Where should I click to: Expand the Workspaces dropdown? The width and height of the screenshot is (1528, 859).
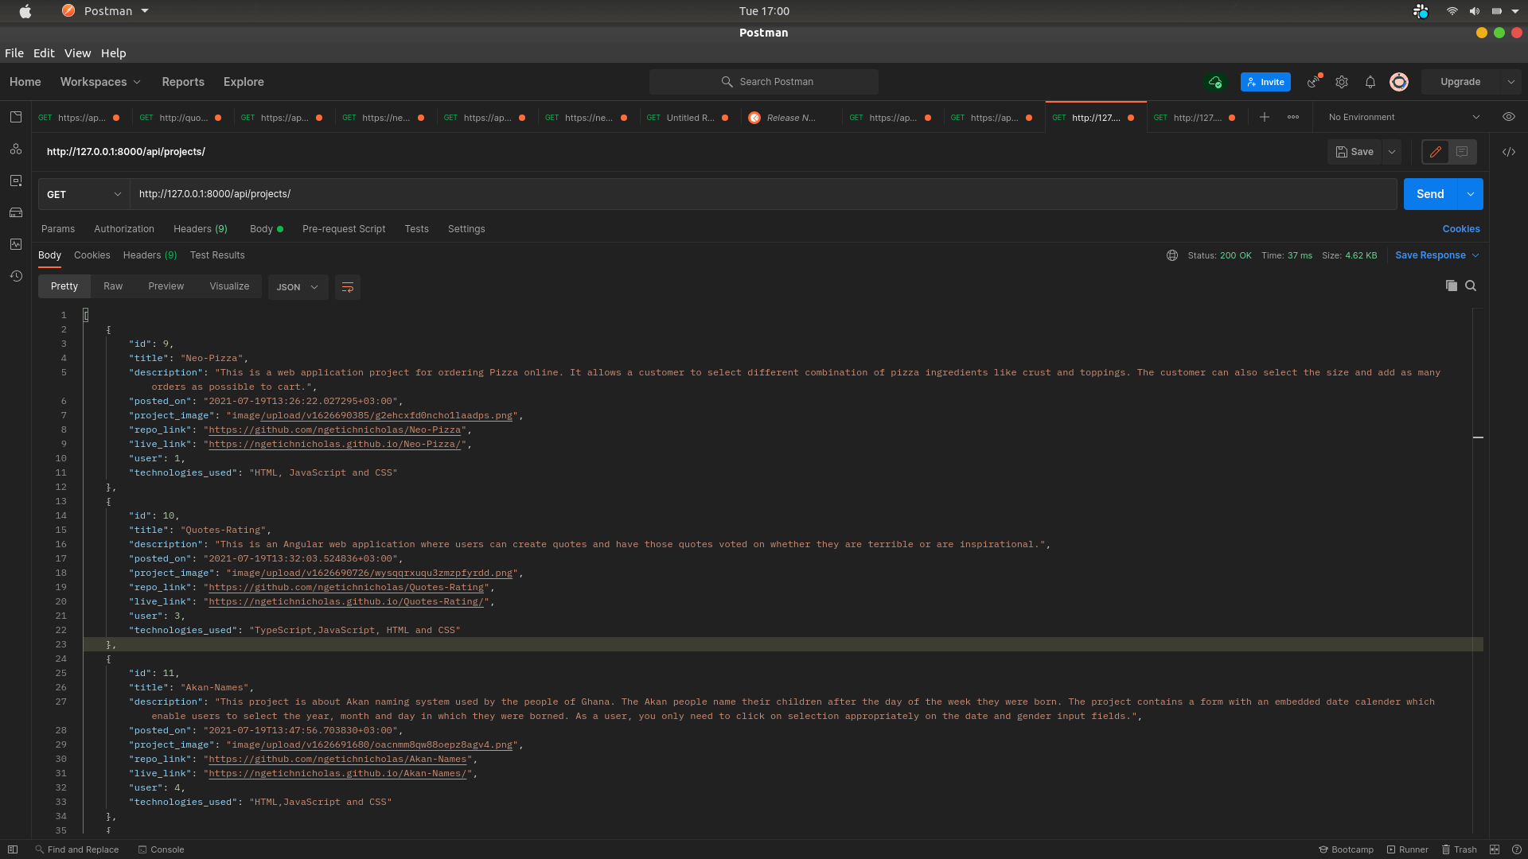pyautogui.click(x=100, y=82)
